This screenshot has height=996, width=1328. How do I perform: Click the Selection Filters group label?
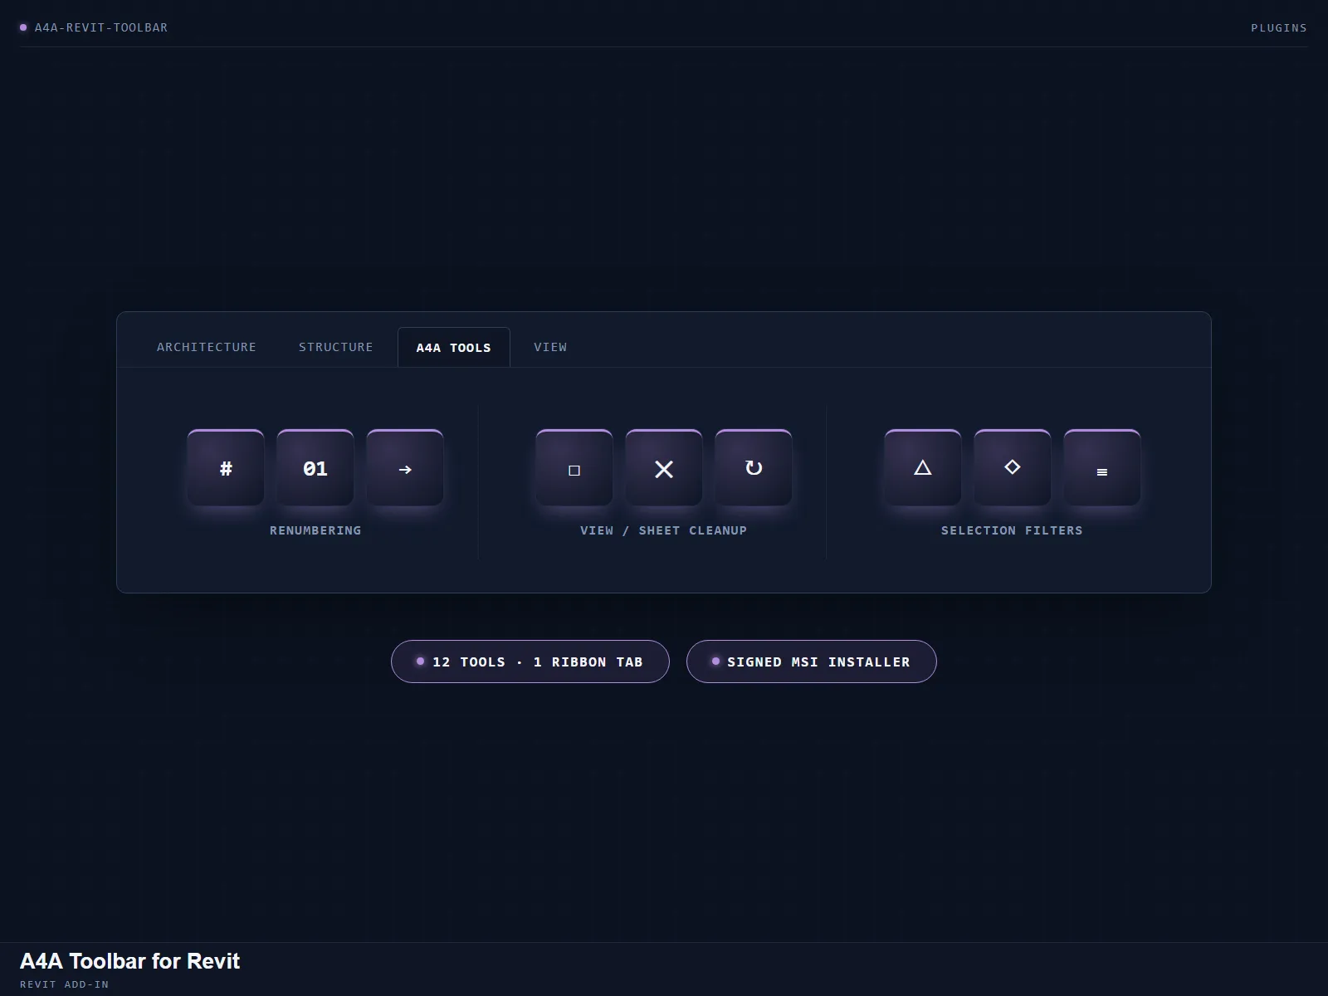click(x=1013, y=530)
